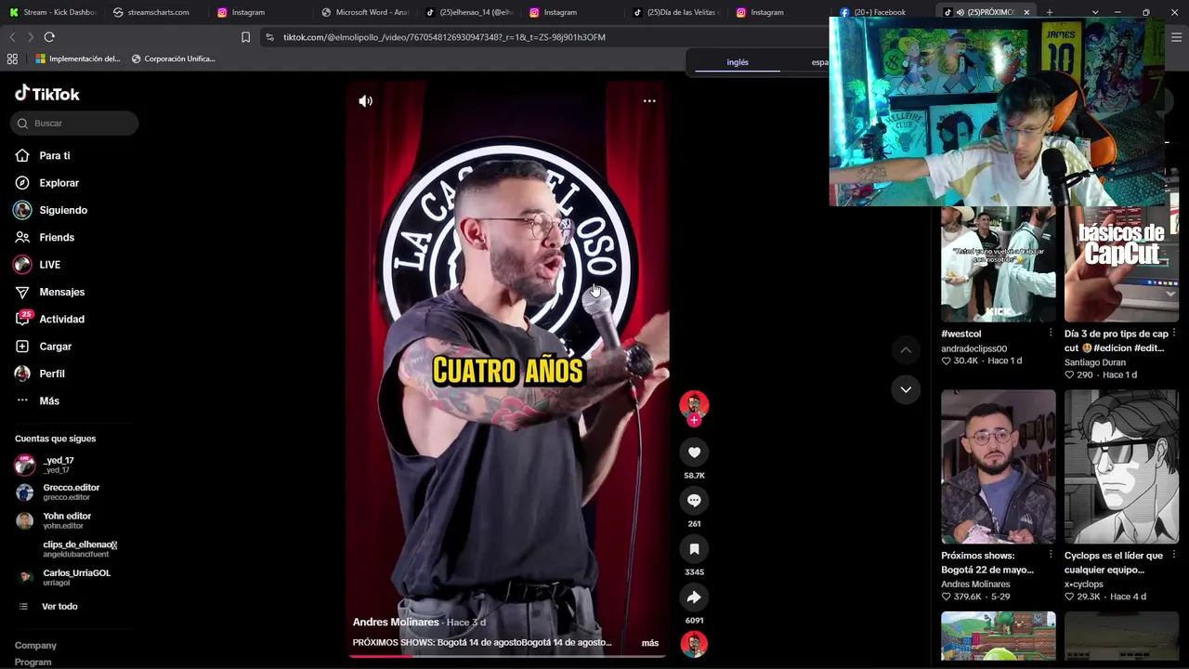Open options for the Próximos shows card
The width and height of the screenshot is (1189, 669).
click(1051, 556)
